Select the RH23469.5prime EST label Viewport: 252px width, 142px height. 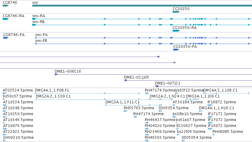pyautogui.click(x=160, y=132)
